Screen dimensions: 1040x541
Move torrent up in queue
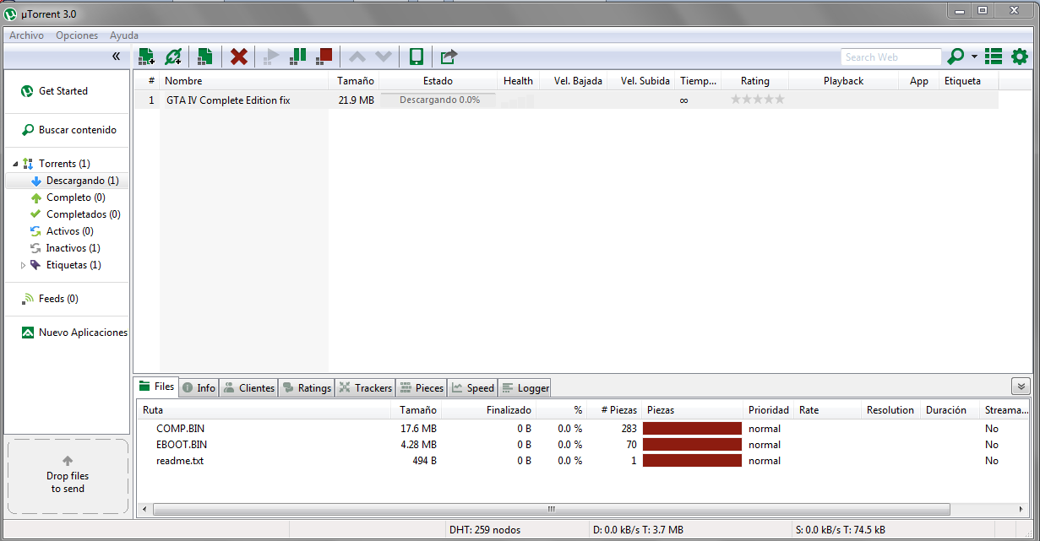click(357, 57)
